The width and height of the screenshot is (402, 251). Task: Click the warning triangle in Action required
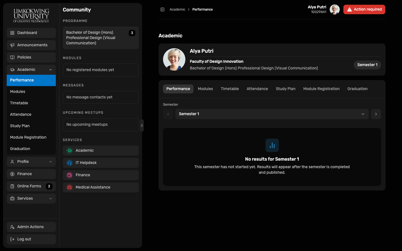click(x=349, y=9)
